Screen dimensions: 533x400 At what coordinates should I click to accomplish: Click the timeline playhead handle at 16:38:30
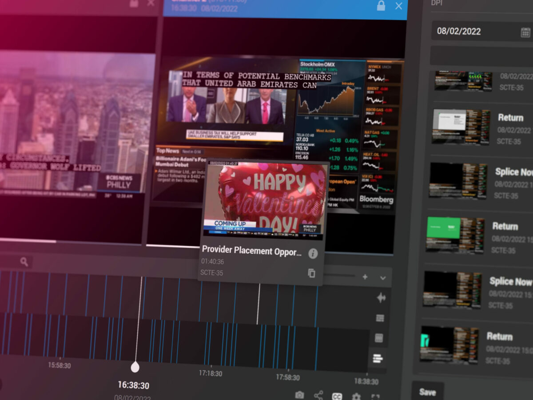click(x=135, y=367)
